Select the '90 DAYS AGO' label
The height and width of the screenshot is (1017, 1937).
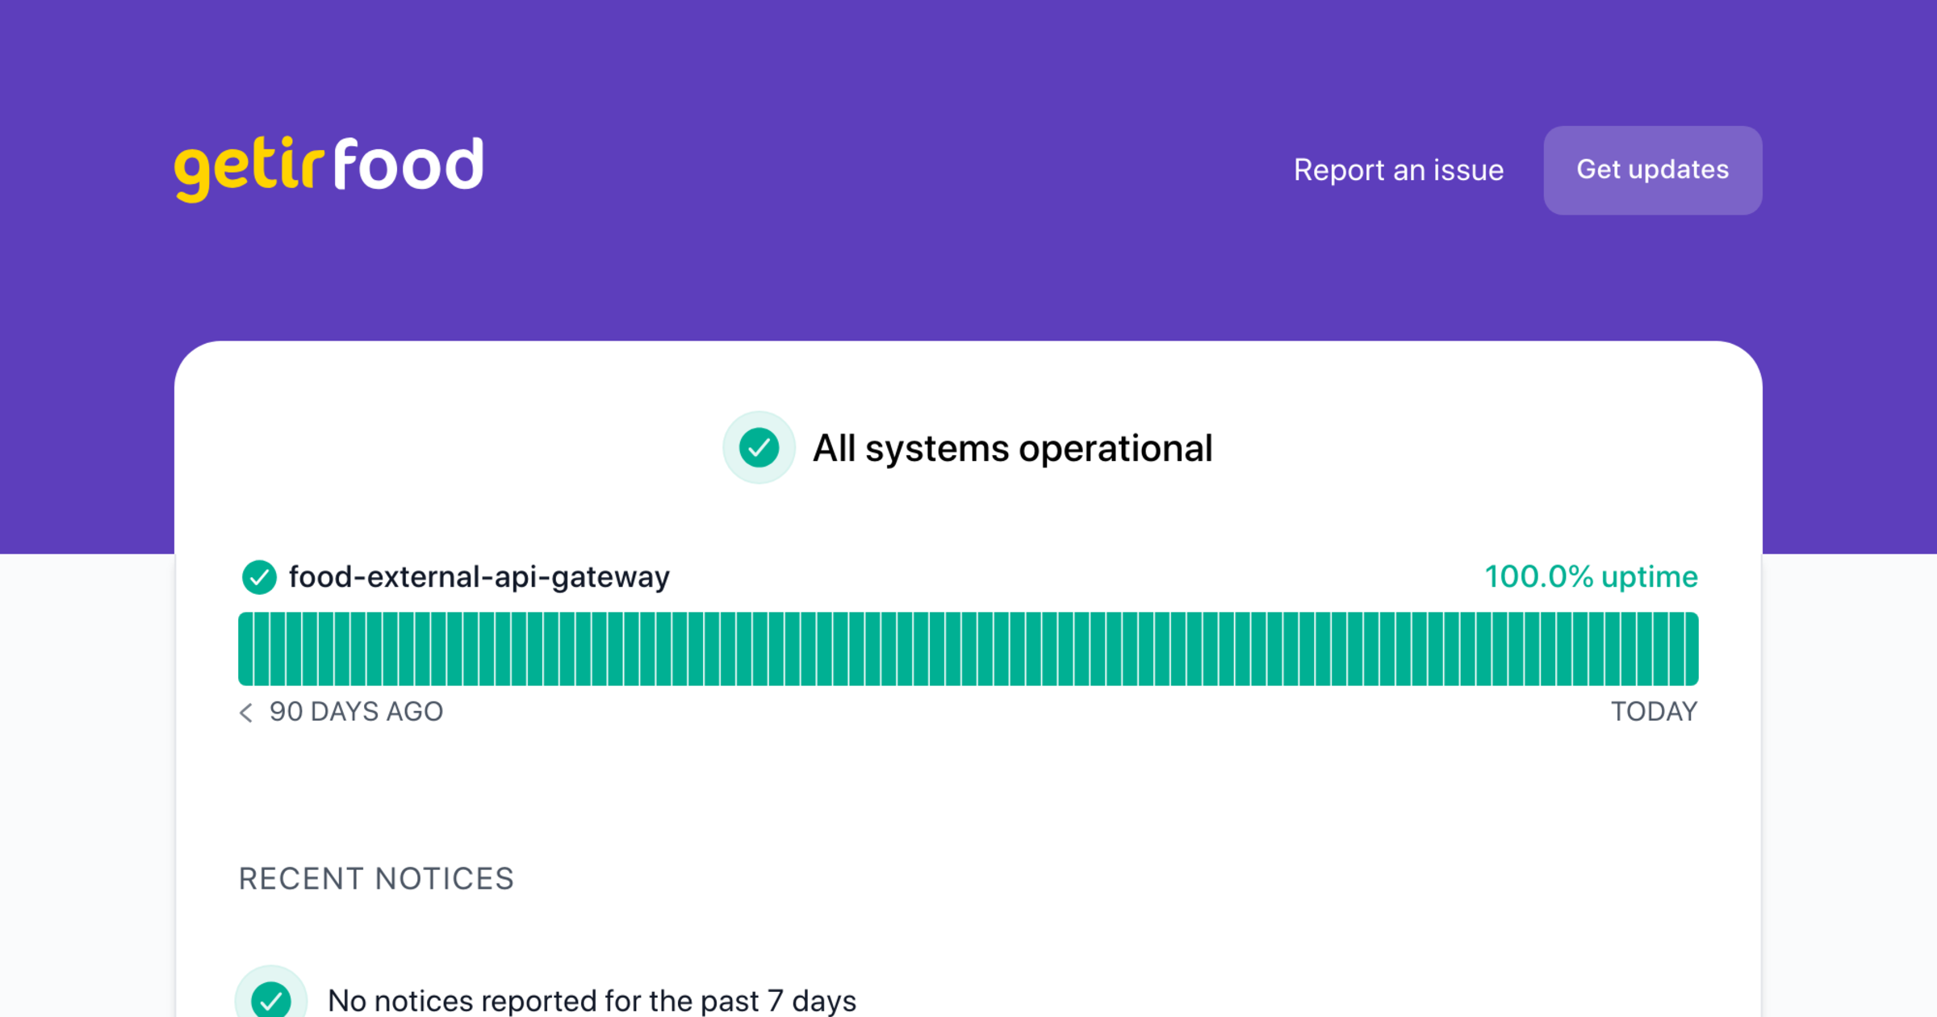pyautogui.click(x=356, y=712)
